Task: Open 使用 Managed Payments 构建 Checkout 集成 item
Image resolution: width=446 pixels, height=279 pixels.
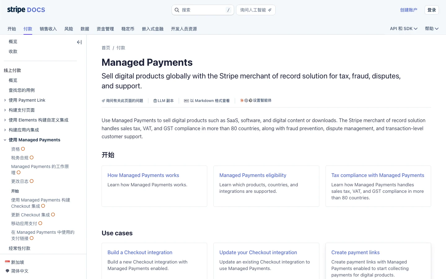Action: pyautogui.click(x=41, y=203)
